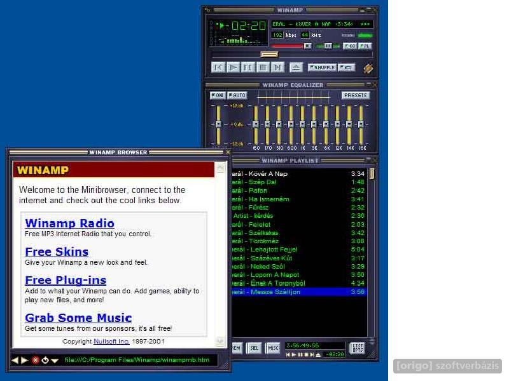Select the highlighted track "Messze Szálljon"

[x=298, y=292]
